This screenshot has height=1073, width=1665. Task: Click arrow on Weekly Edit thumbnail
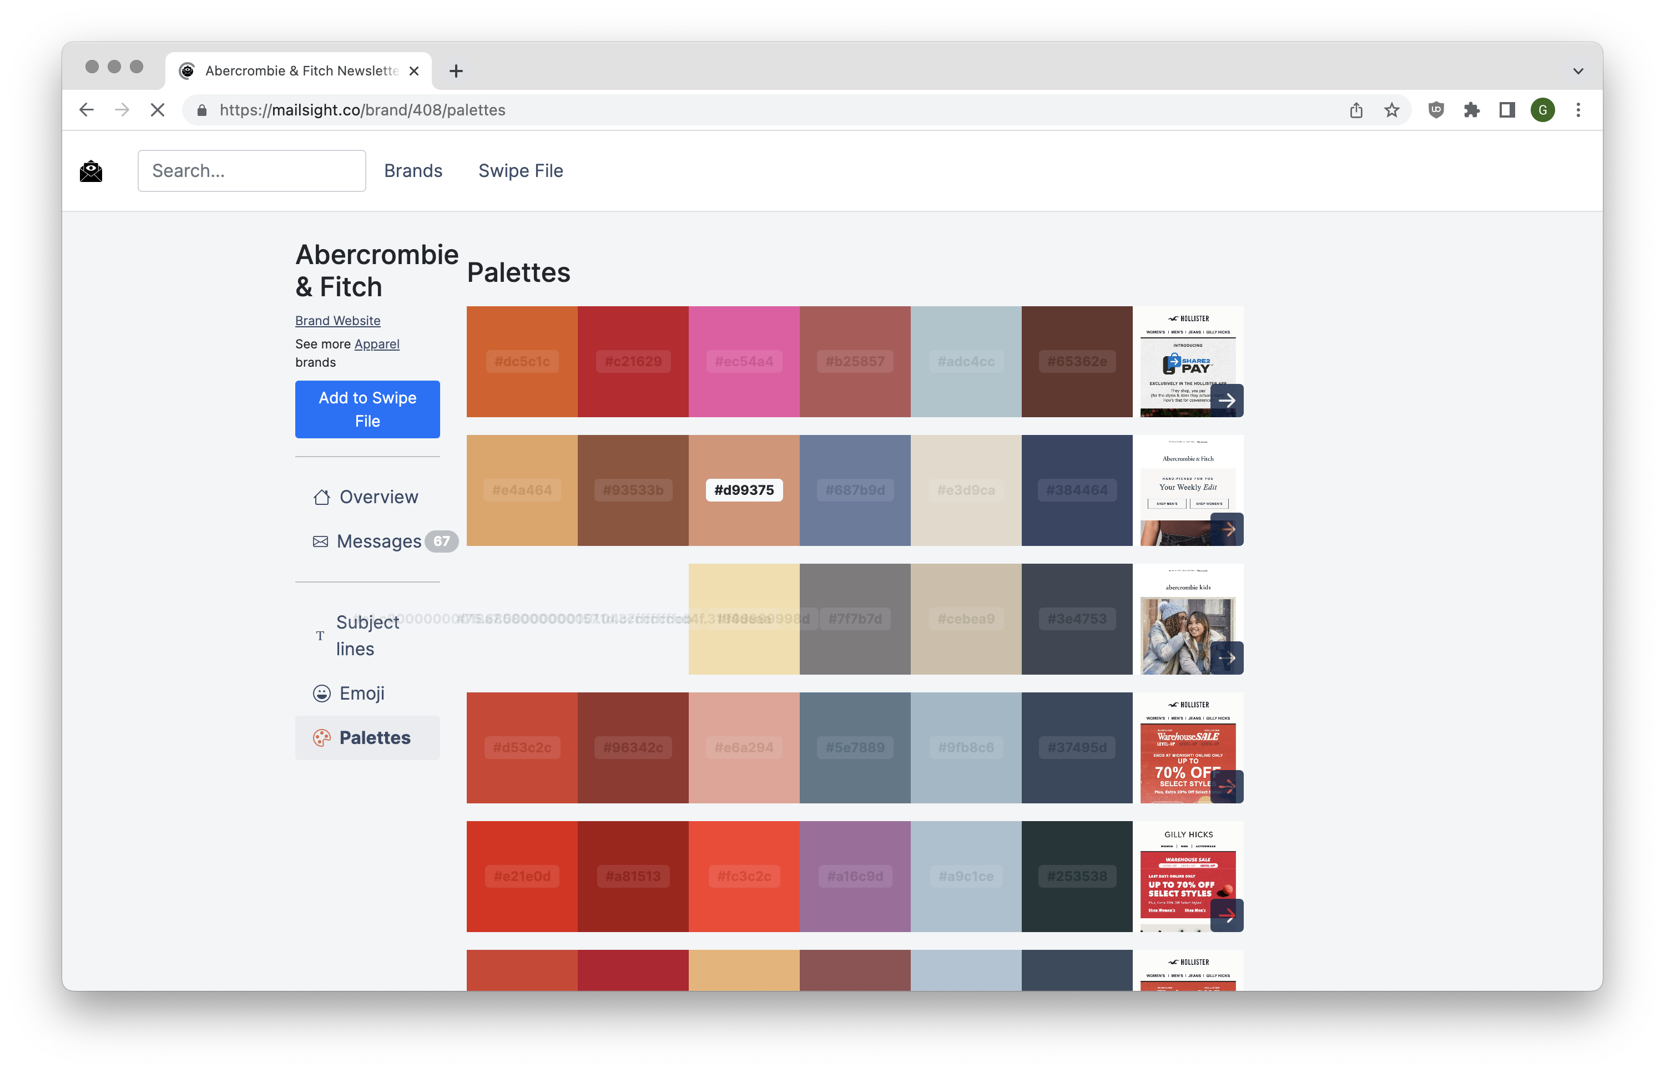click(x=1227, y=529)
